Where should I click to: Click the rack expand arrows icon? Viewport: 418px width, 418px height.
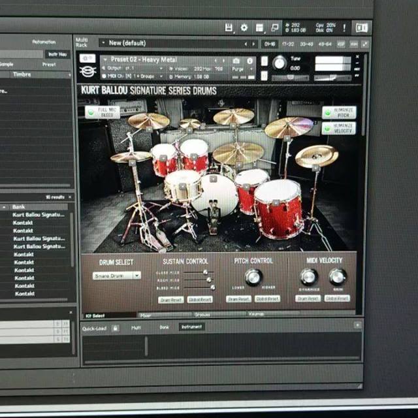(x=364, y=44)
